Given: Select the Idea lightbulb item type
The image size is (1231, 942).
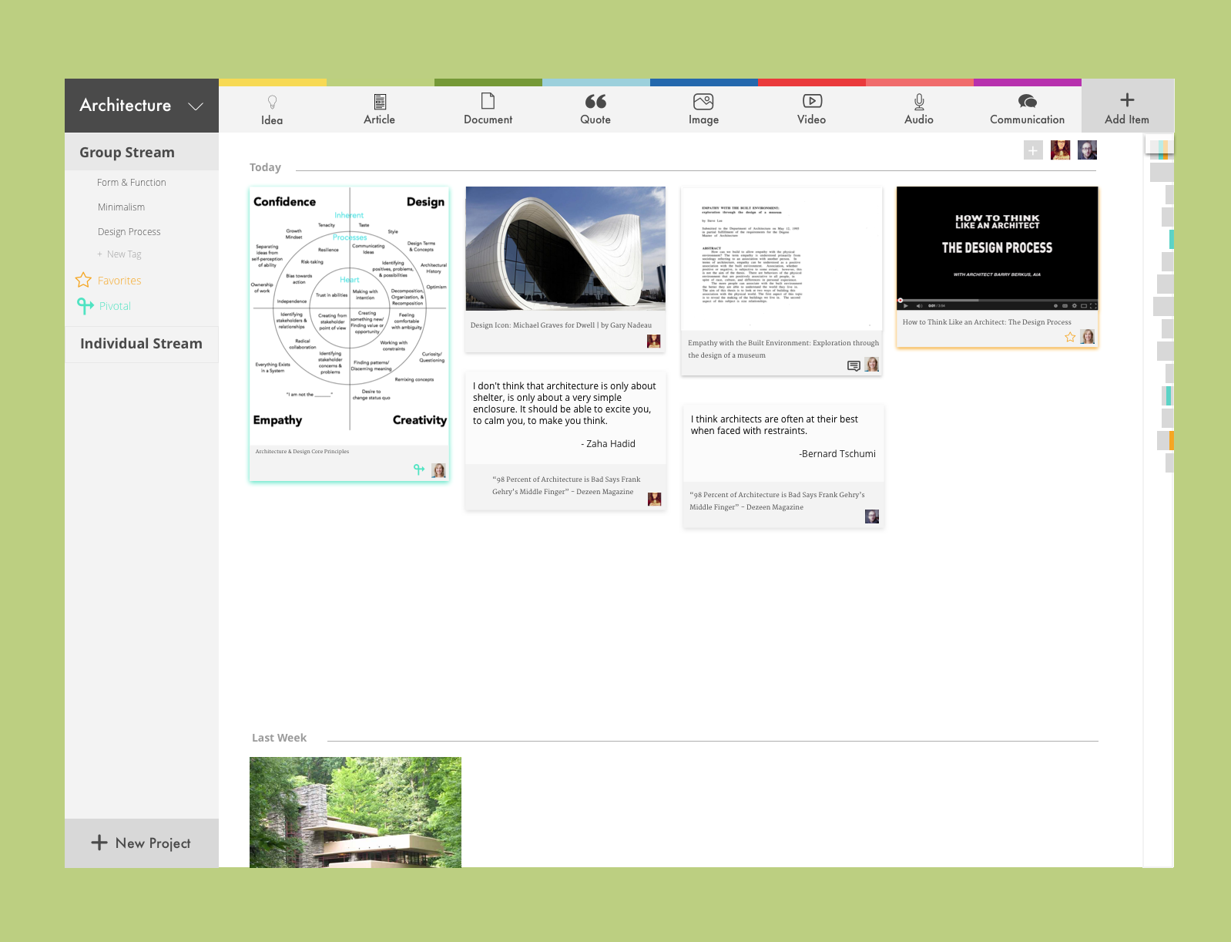Looking at the screenshot, I should tap(272, 109).
